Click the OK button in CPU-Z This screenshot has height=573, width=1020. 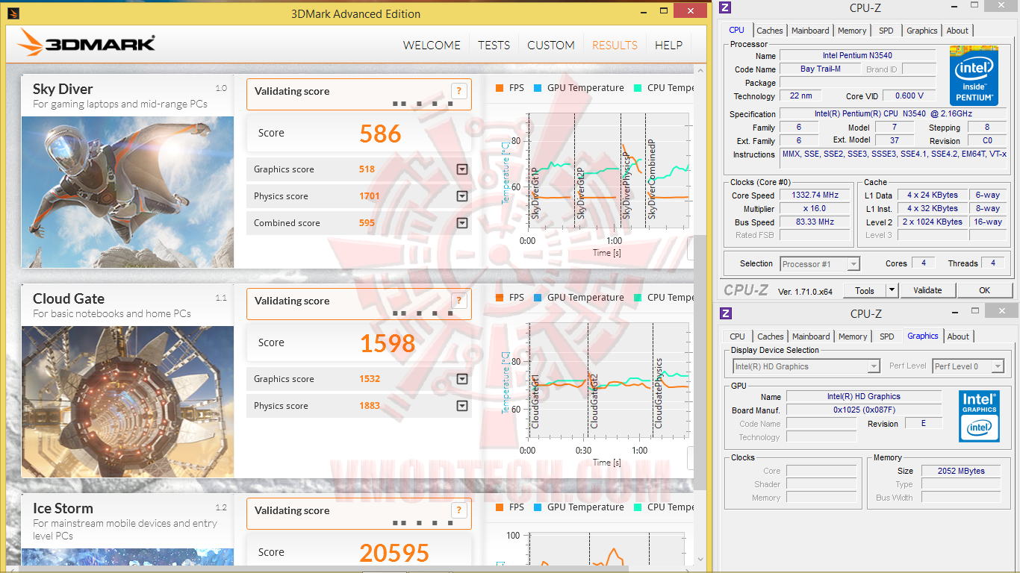[984, 290]
